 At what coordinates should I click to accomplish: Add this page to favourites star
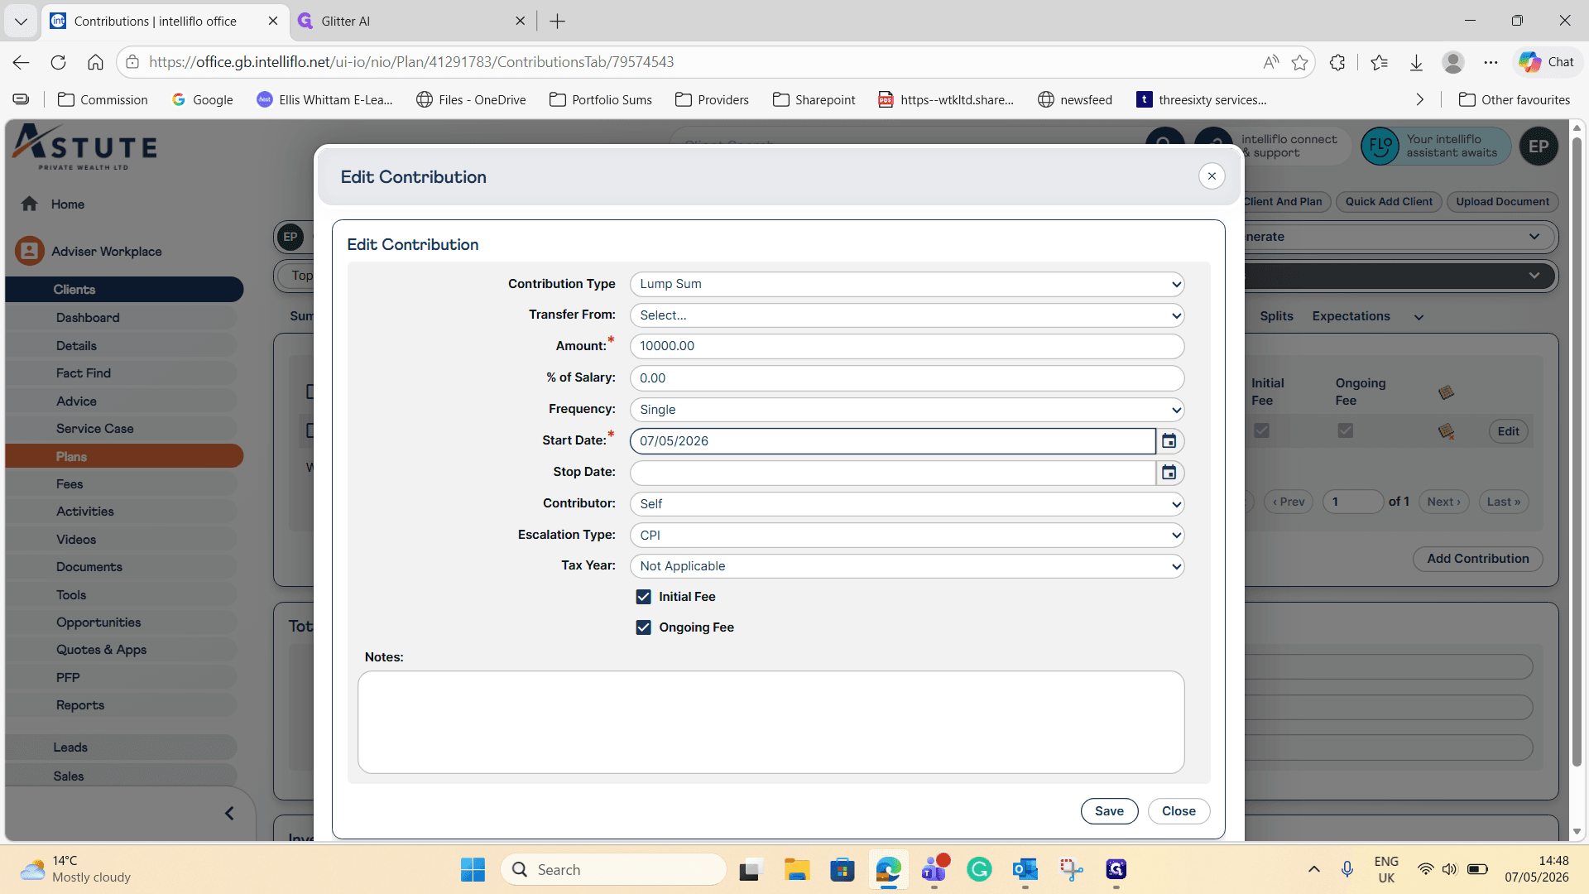1299,62
